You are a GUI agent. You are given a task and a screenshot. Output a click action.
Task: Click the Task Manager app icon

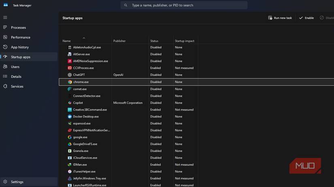pos(6,5)
